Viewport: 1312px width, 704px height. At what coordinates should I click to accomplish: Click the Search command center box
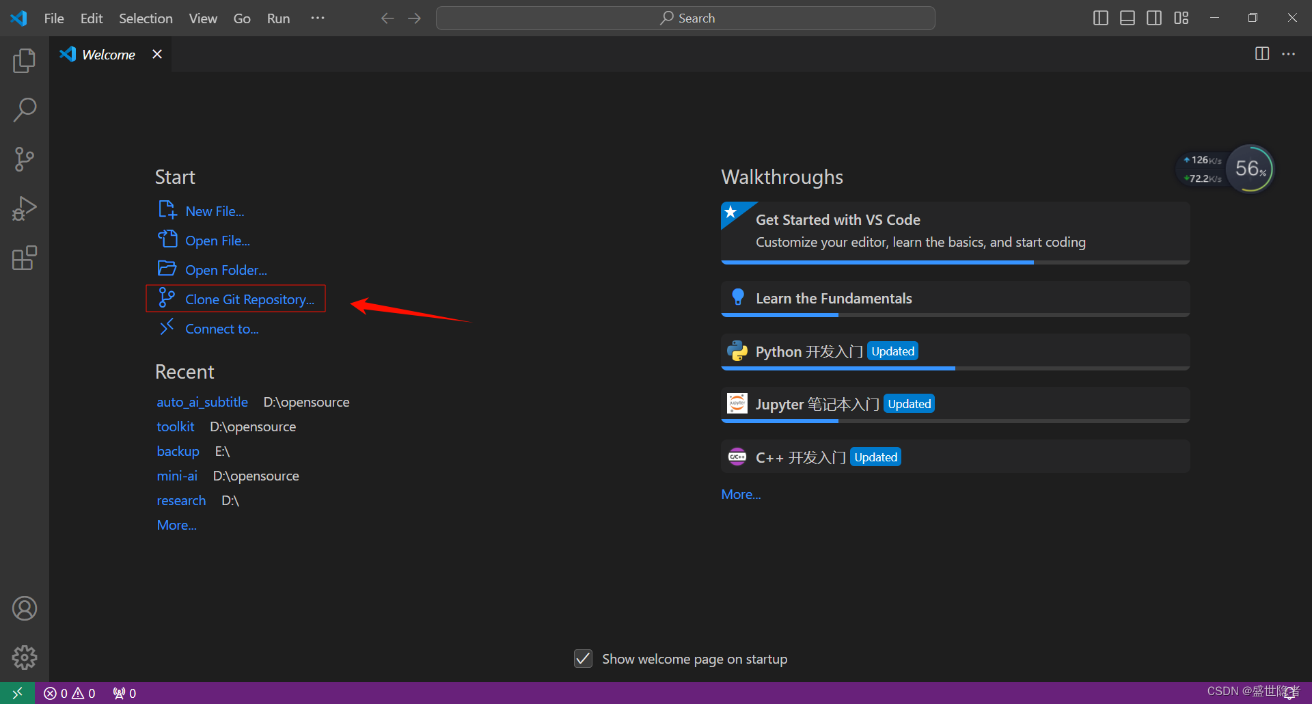[685, 18]
